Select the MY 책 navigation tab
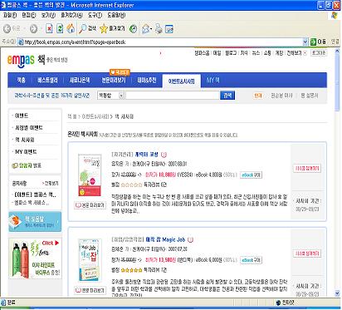The image size is (342, 310). (x=213, y=81)
